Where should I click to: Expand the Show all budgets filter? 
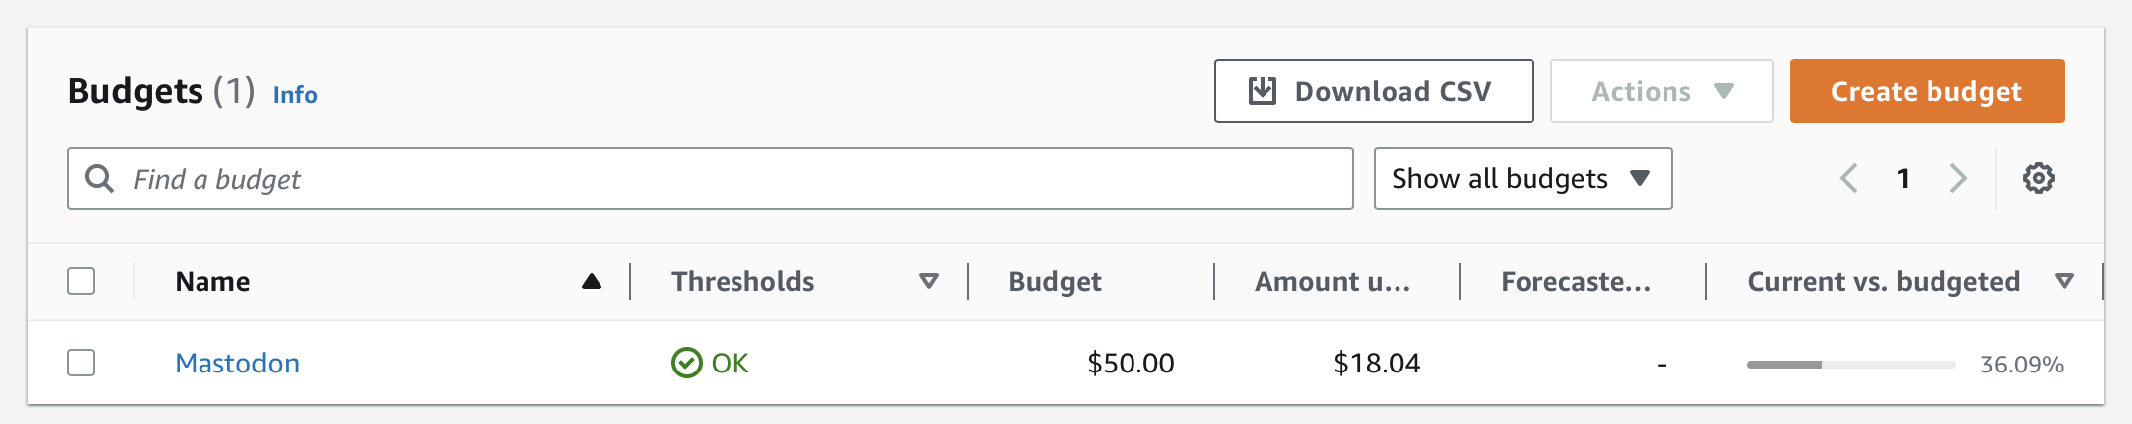pyautogui.click(x=1522, y=179)
